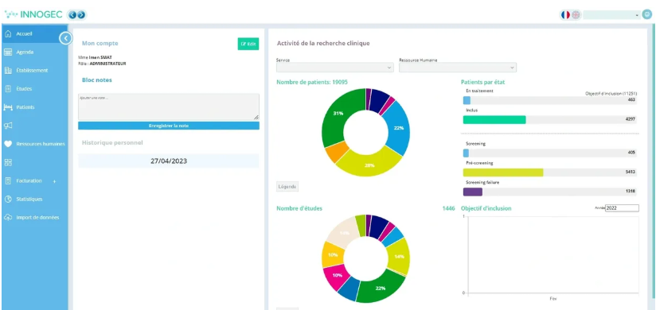This screenshot has width=656, height=310.
Task: Click the Mon compte heading
Action: click(x=100, y=43)
